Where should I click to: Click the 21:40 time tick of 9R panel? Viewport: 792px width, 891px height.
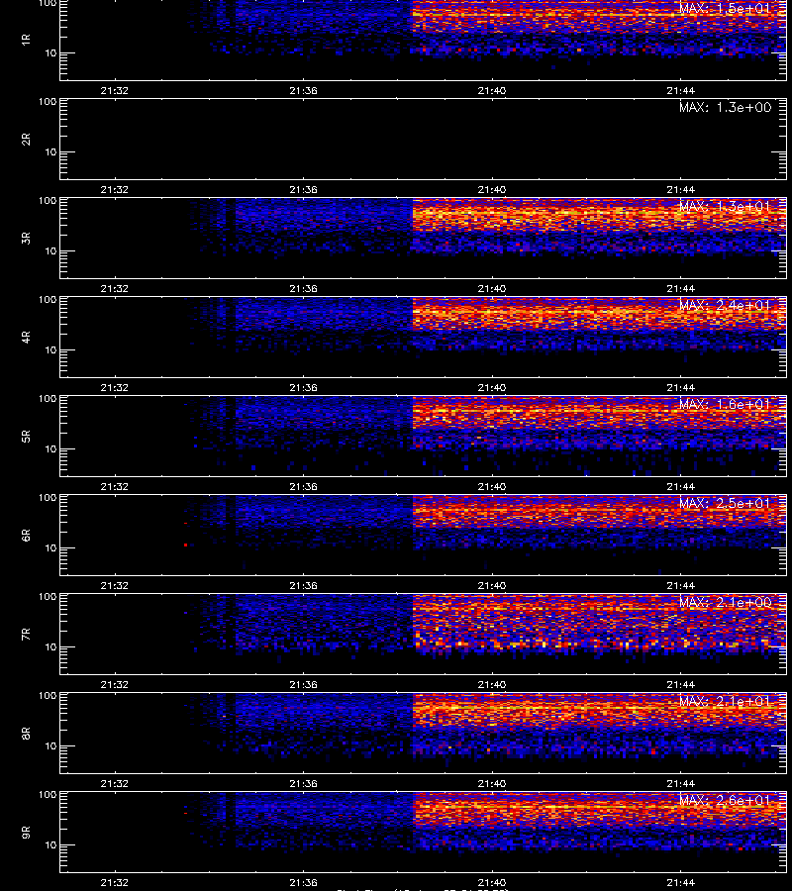(491, 882)
